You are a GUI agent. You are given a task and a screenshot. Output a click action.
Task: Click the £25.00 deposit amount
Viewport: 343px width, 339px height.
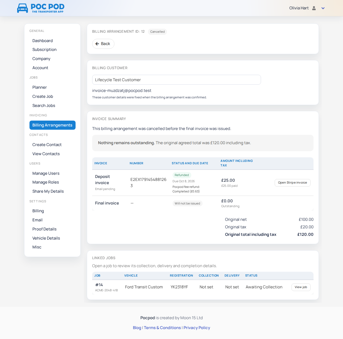[x=228, y=180]
